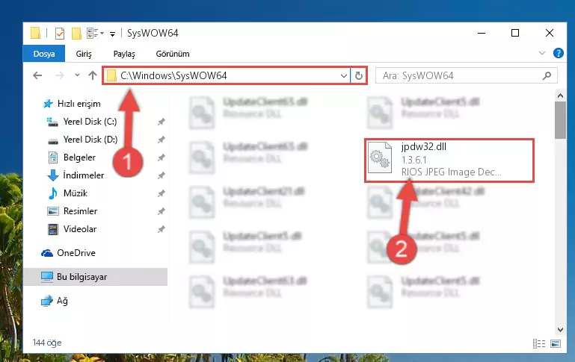The image size is (575, 362).
Task: Click the Ara: SysWOW64 search box
Action: pyautogui.click(x=467, y=76)
